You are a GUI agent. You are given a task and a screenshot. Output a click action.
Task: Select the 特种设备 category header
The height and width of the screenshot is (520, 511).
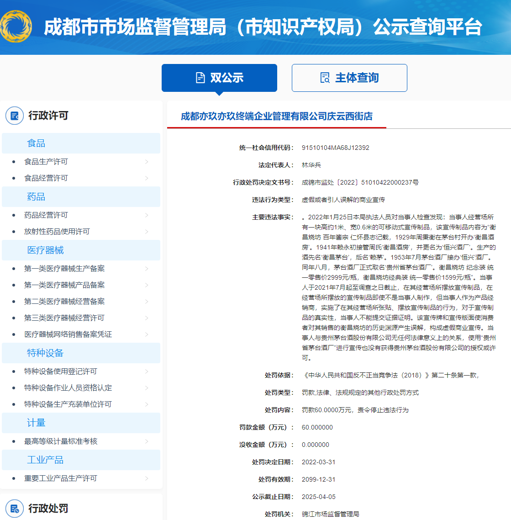[x=81, y=353]
